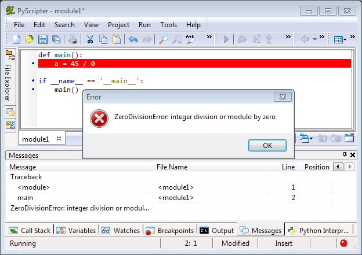
Task: Next tab icon right of editor
Action: coord(336,138)
